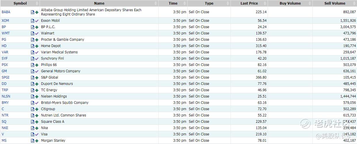Select Home Depot last price 315.40

pos(261,46)
